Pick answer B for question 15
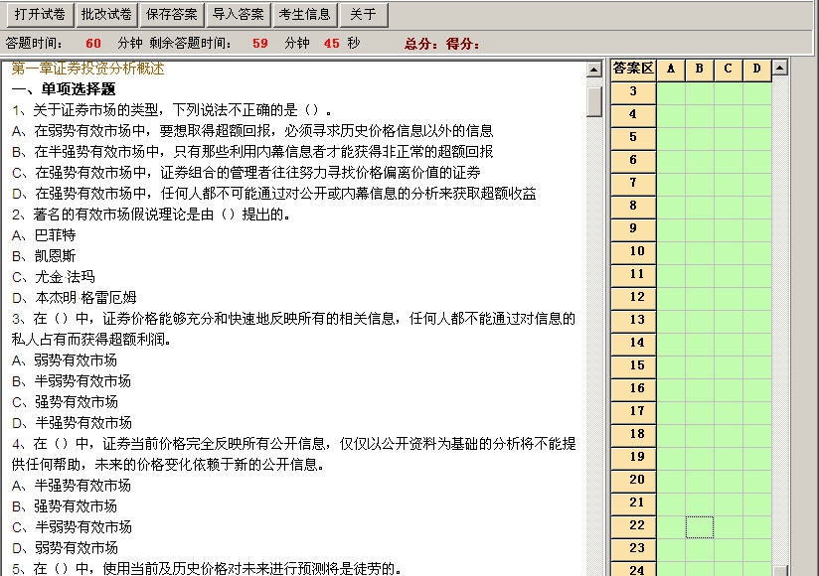This screenshot has height=576, width=819. [700, 366]
